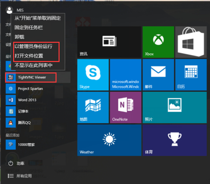
Task: Open the Project Spartan globe icon
Action: click(11, 89)
